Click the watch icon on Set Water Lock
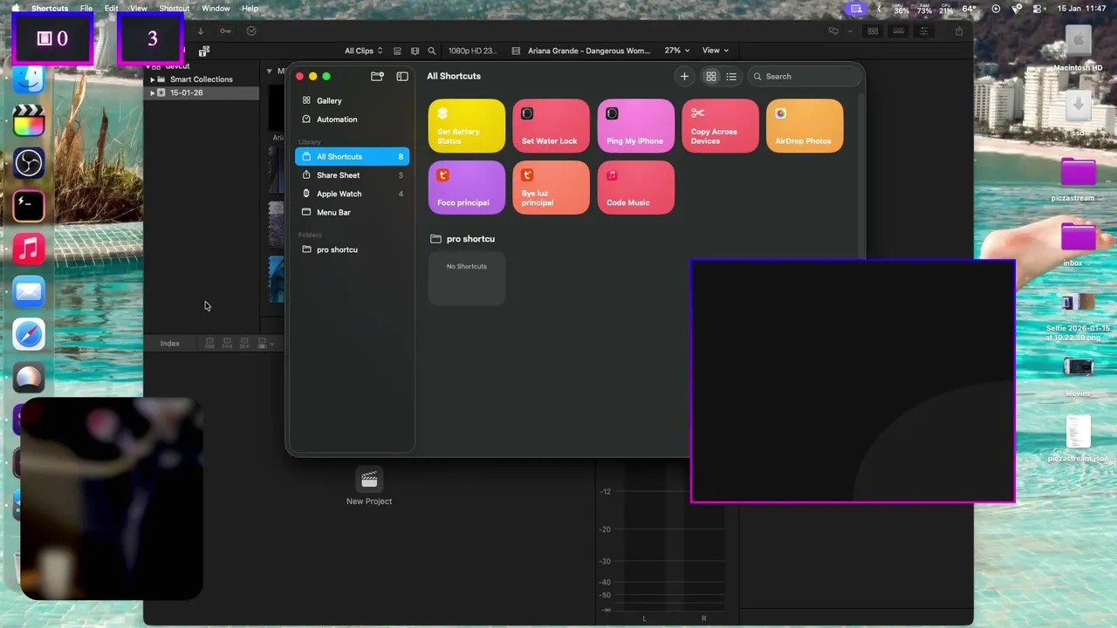This screenshot has height=628, width=1117. tap(527, 113)
